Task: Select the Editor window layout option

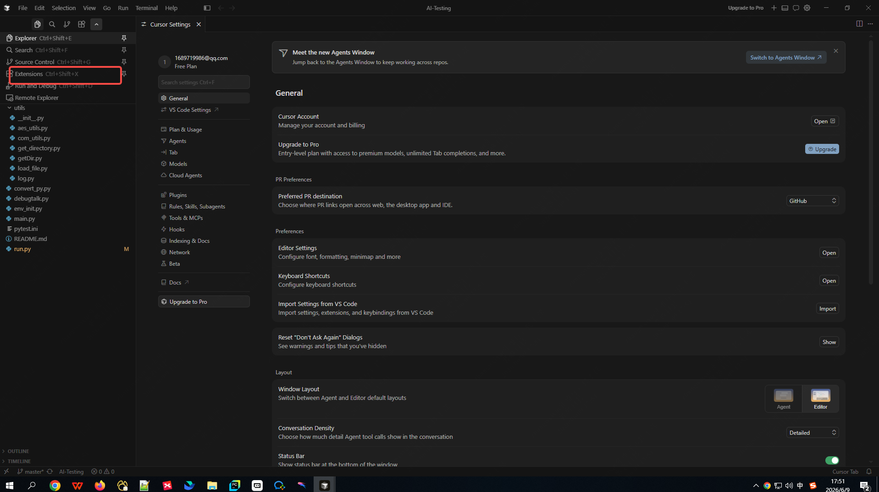Action: pos(820,399)
